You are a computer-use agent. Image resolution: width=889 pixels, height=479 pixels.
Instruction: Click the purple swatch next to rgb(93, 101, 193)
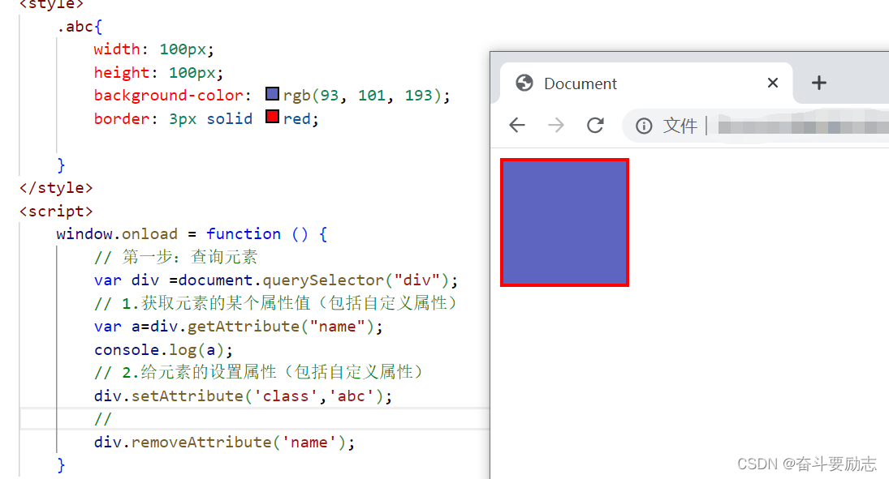click(x=271, y=93)
